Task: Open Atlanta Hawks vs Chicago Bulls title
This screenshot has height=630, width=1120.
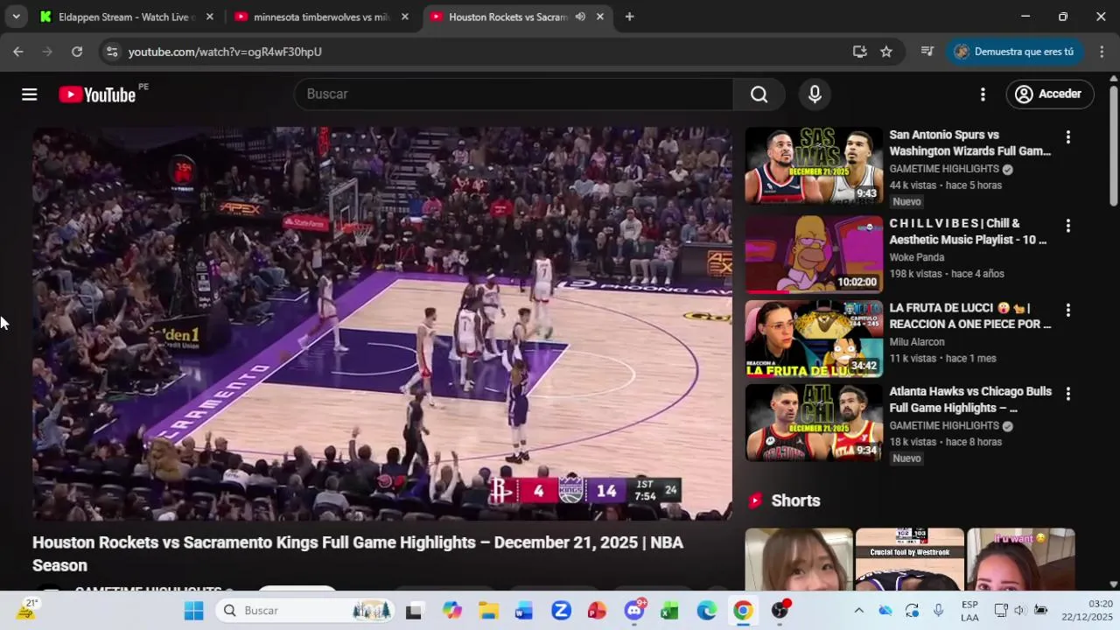Action: point(970,400)
